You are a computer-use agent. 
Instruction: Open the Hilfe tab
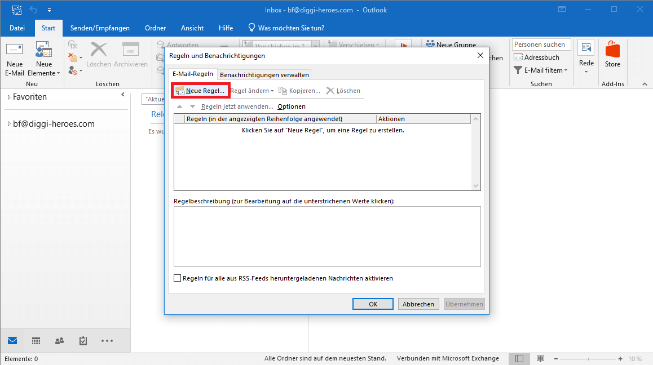(x=226, y=28)
